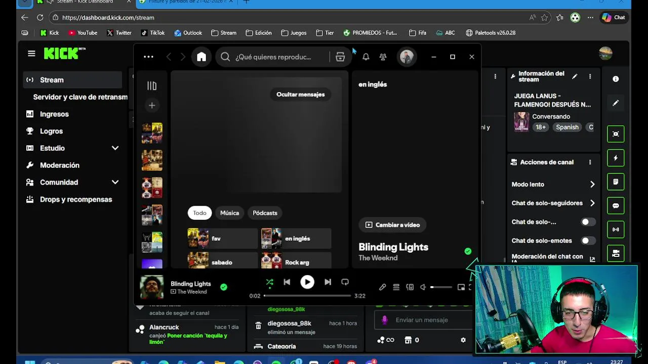The width and height of the screenshot is (648, 364).
Task: Skip to previous track
Action: tap(287, 282)
